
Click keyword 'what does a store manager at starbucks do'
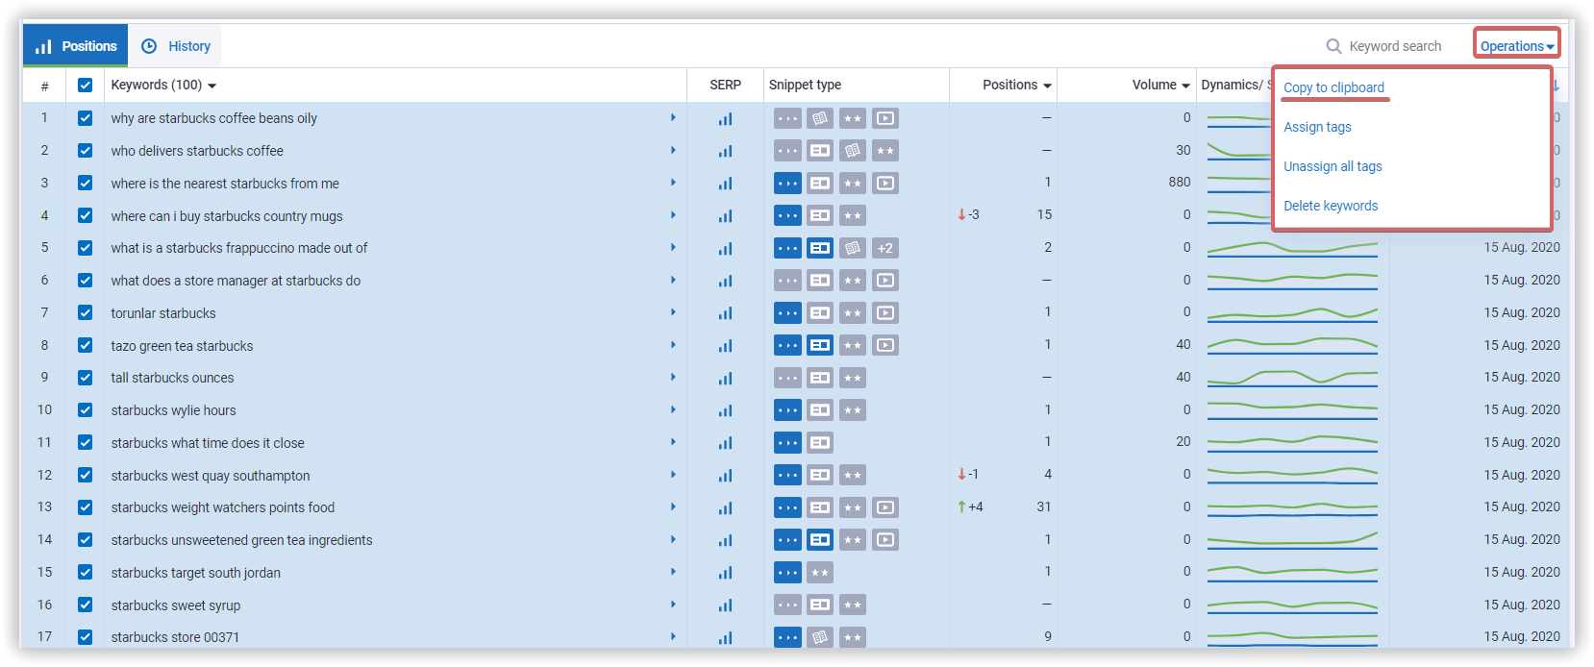click(x=236, y=281)
